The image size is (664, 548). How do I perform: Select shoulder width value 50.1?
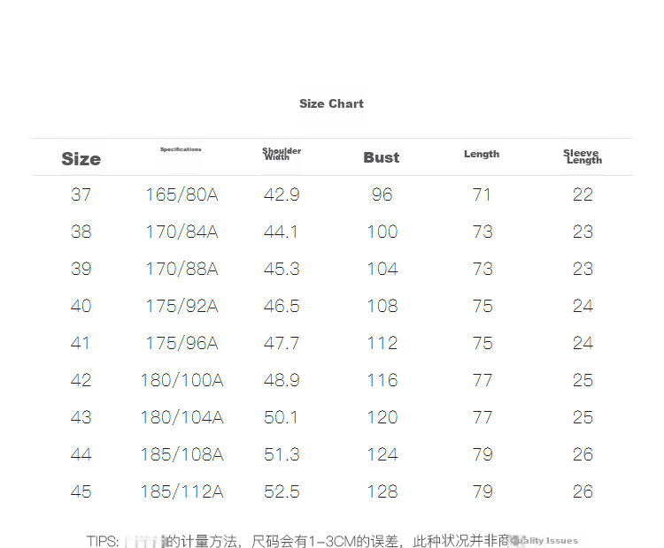pos(281,417)
